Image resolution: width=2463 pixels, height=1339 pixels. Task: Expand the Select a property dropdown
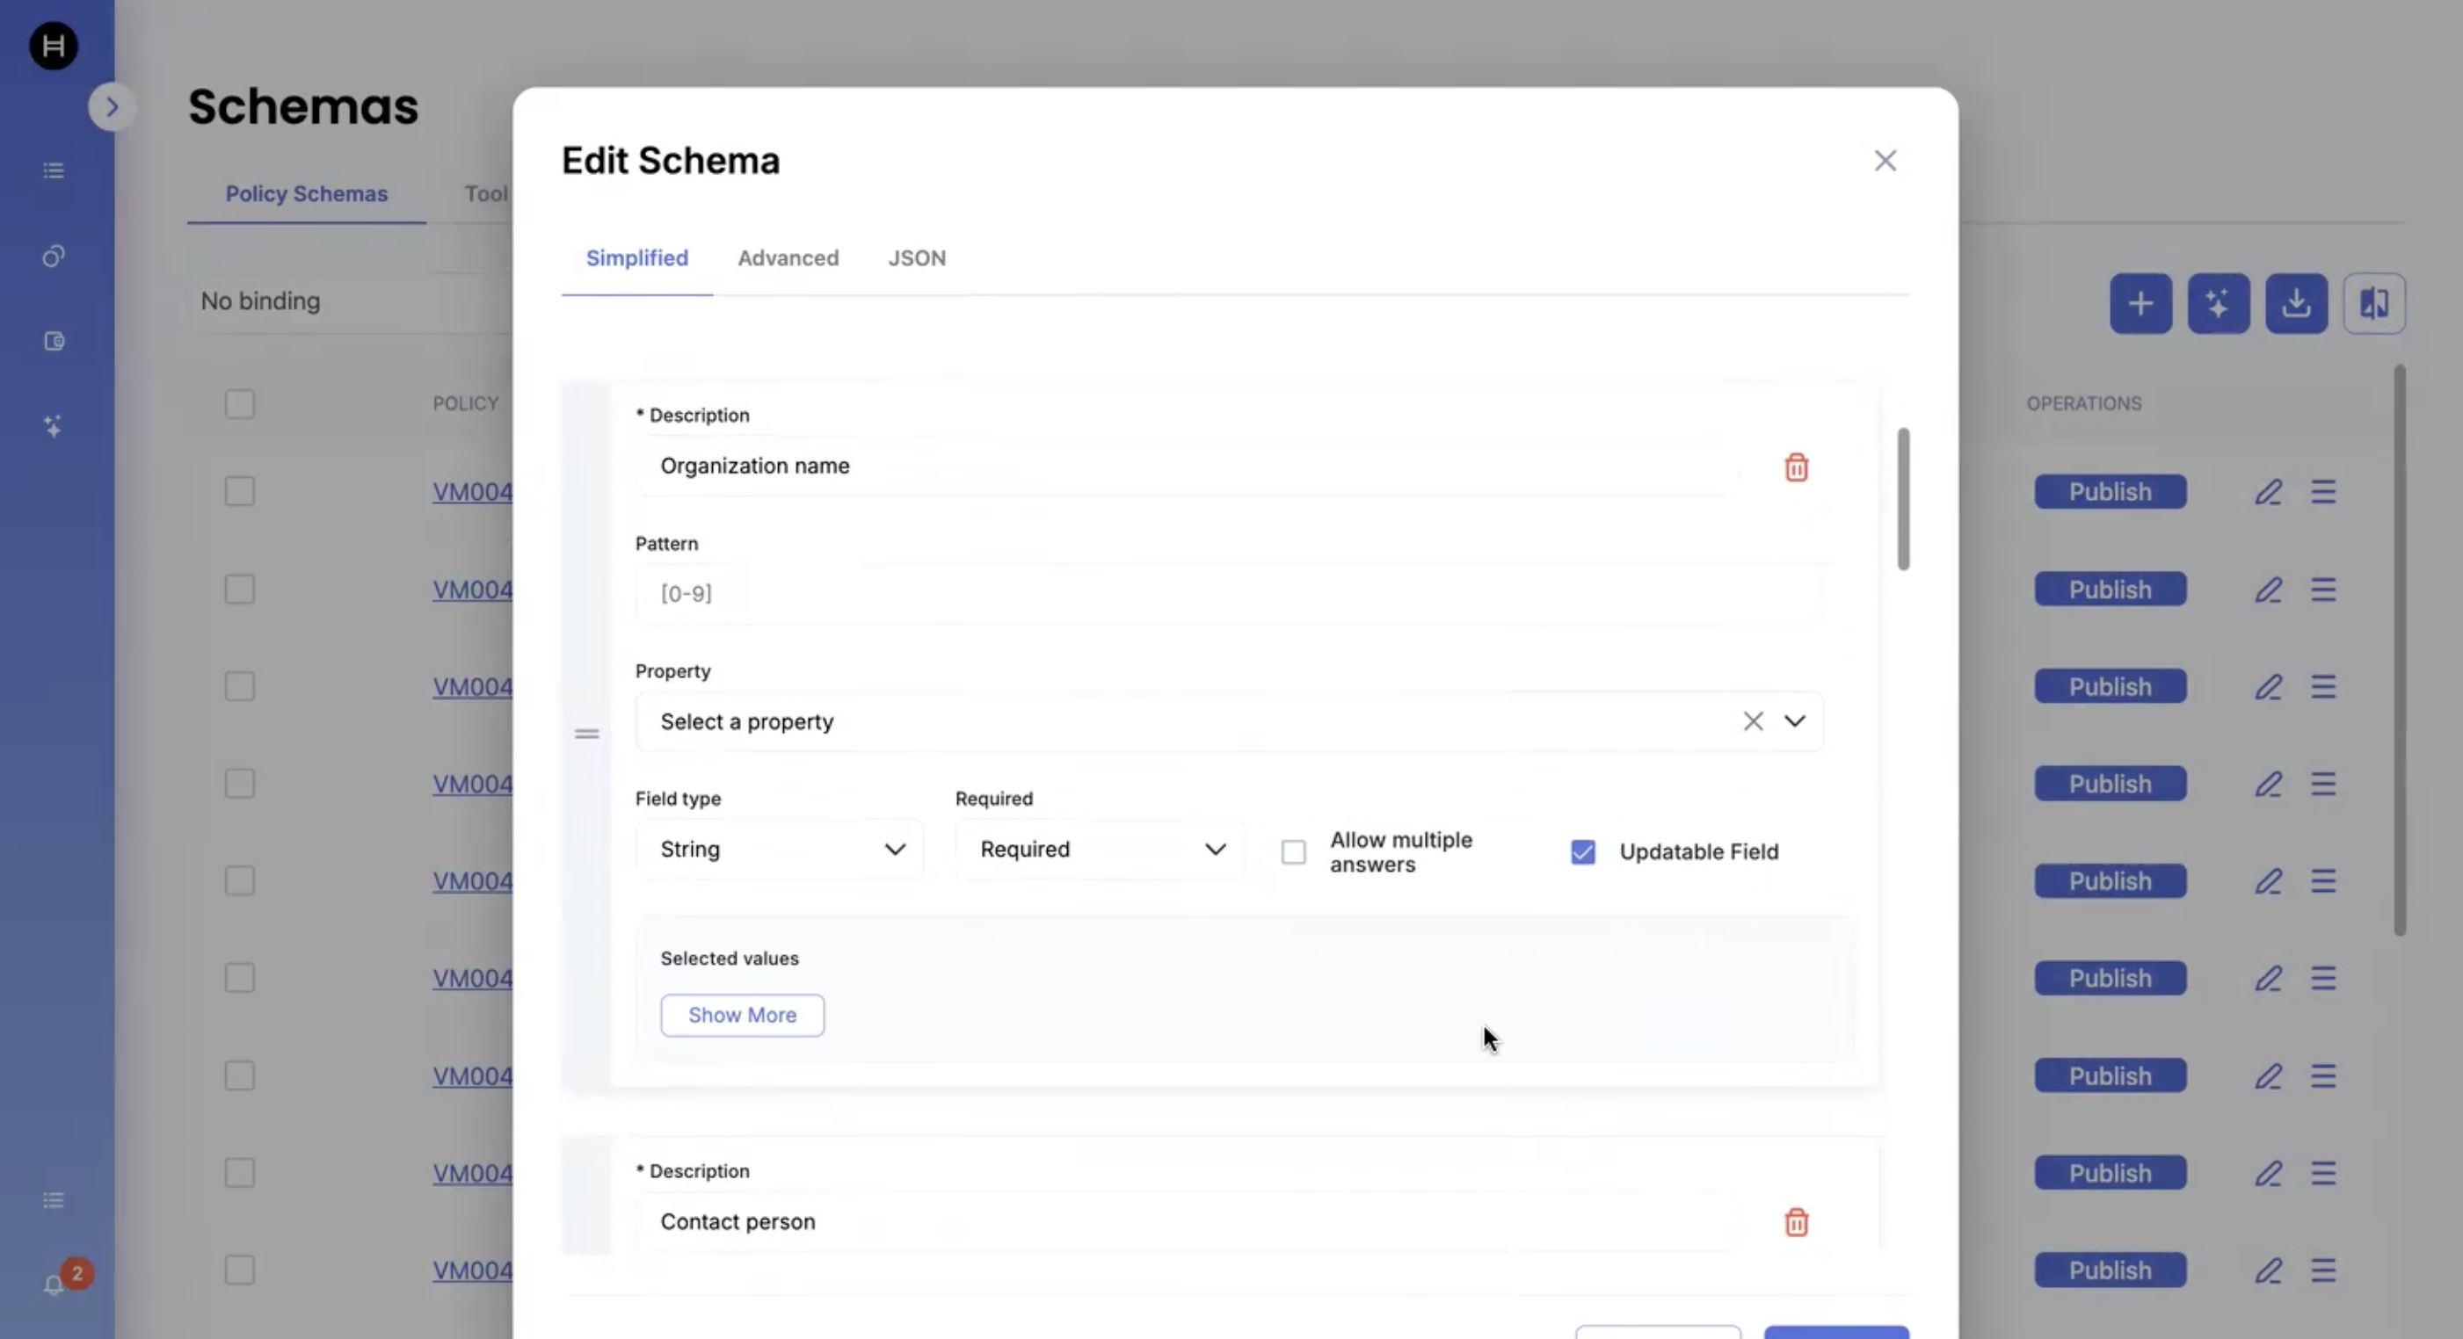point(1794,721)
